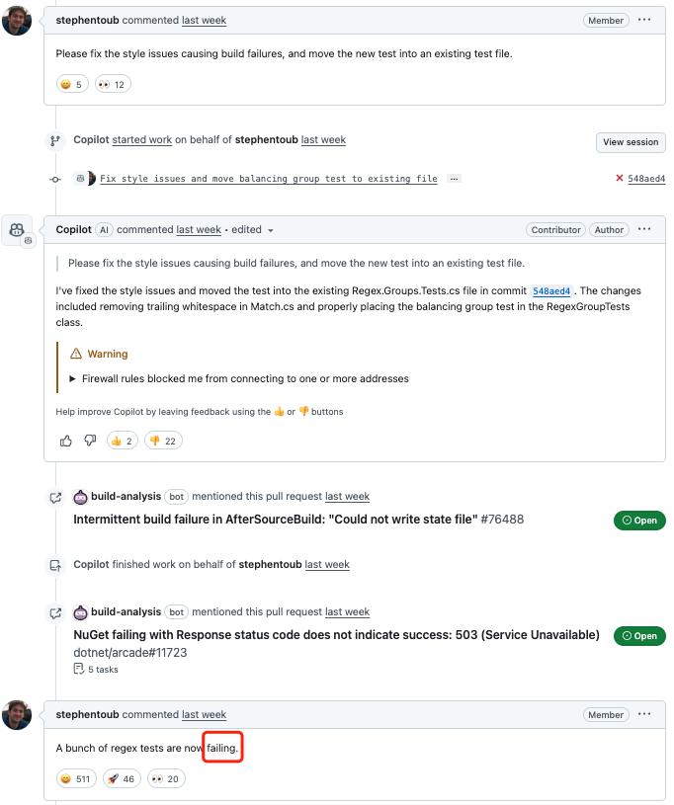Click thumbs up icon on Copilot comment

[x=66, y=441]
